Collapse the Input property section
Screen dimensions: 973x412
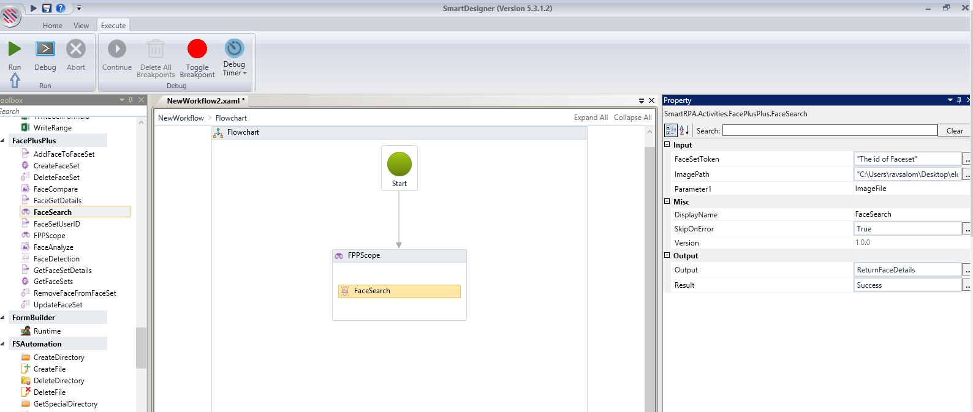click(667, 144)
